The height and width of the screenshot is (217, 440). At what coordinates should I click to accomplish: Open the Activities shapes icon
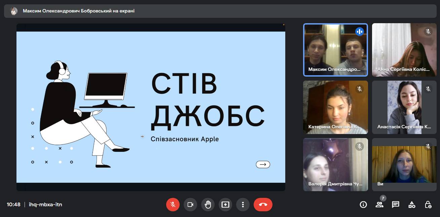pos(412,205)
